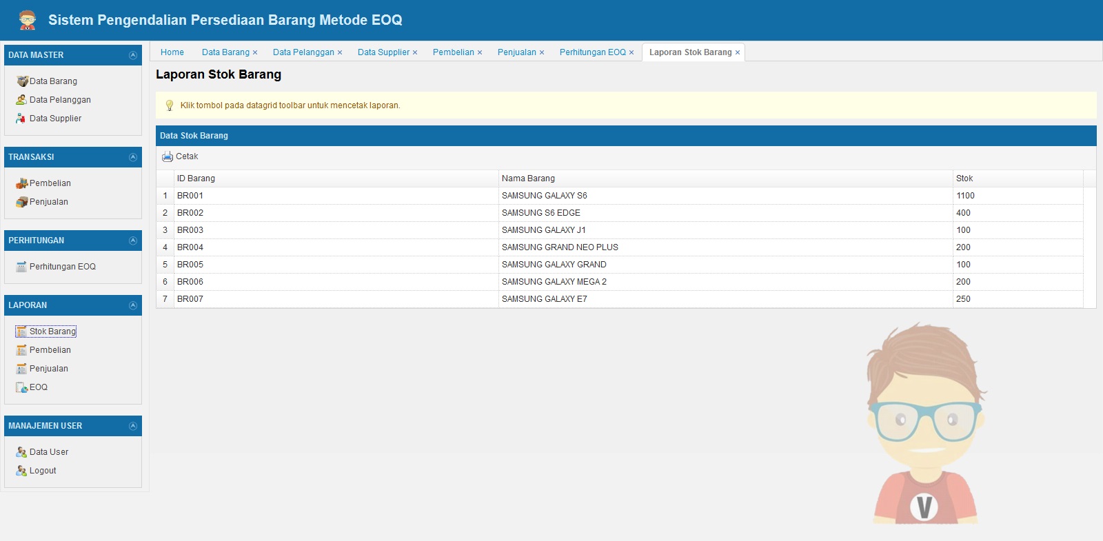Click the Penjualan package icon under Transaksi
Viewport: 1103px width, 541px height.
(22, 202)
